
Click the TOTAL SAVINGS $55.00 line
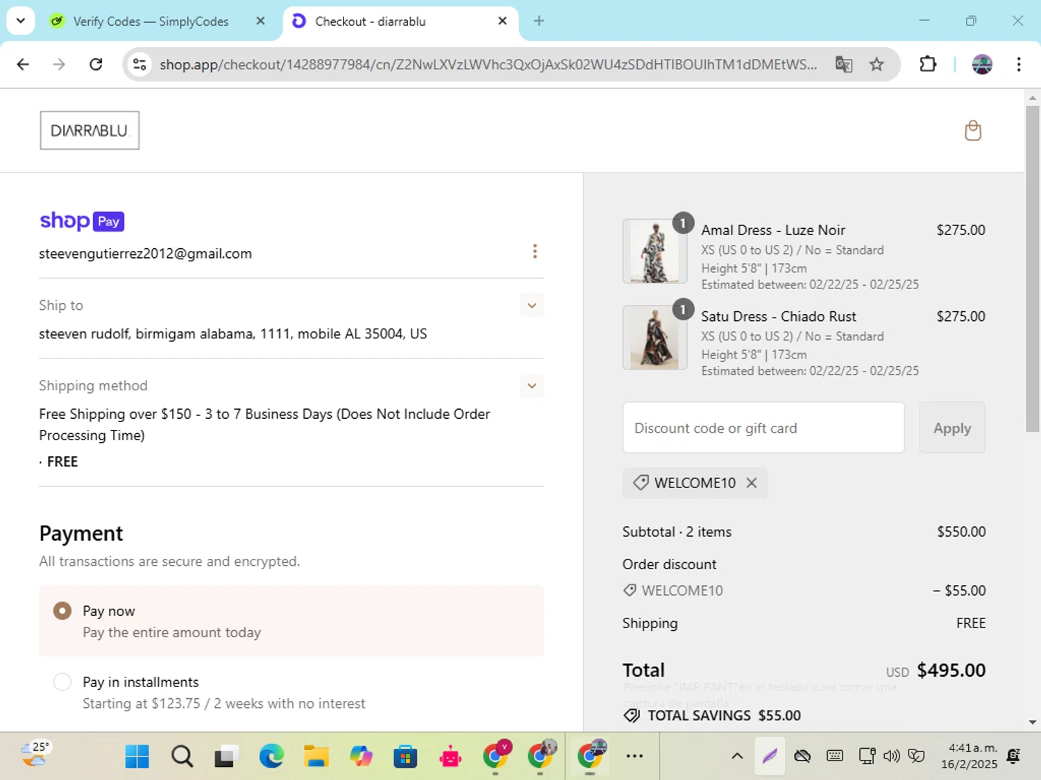(x=713, y=716)
